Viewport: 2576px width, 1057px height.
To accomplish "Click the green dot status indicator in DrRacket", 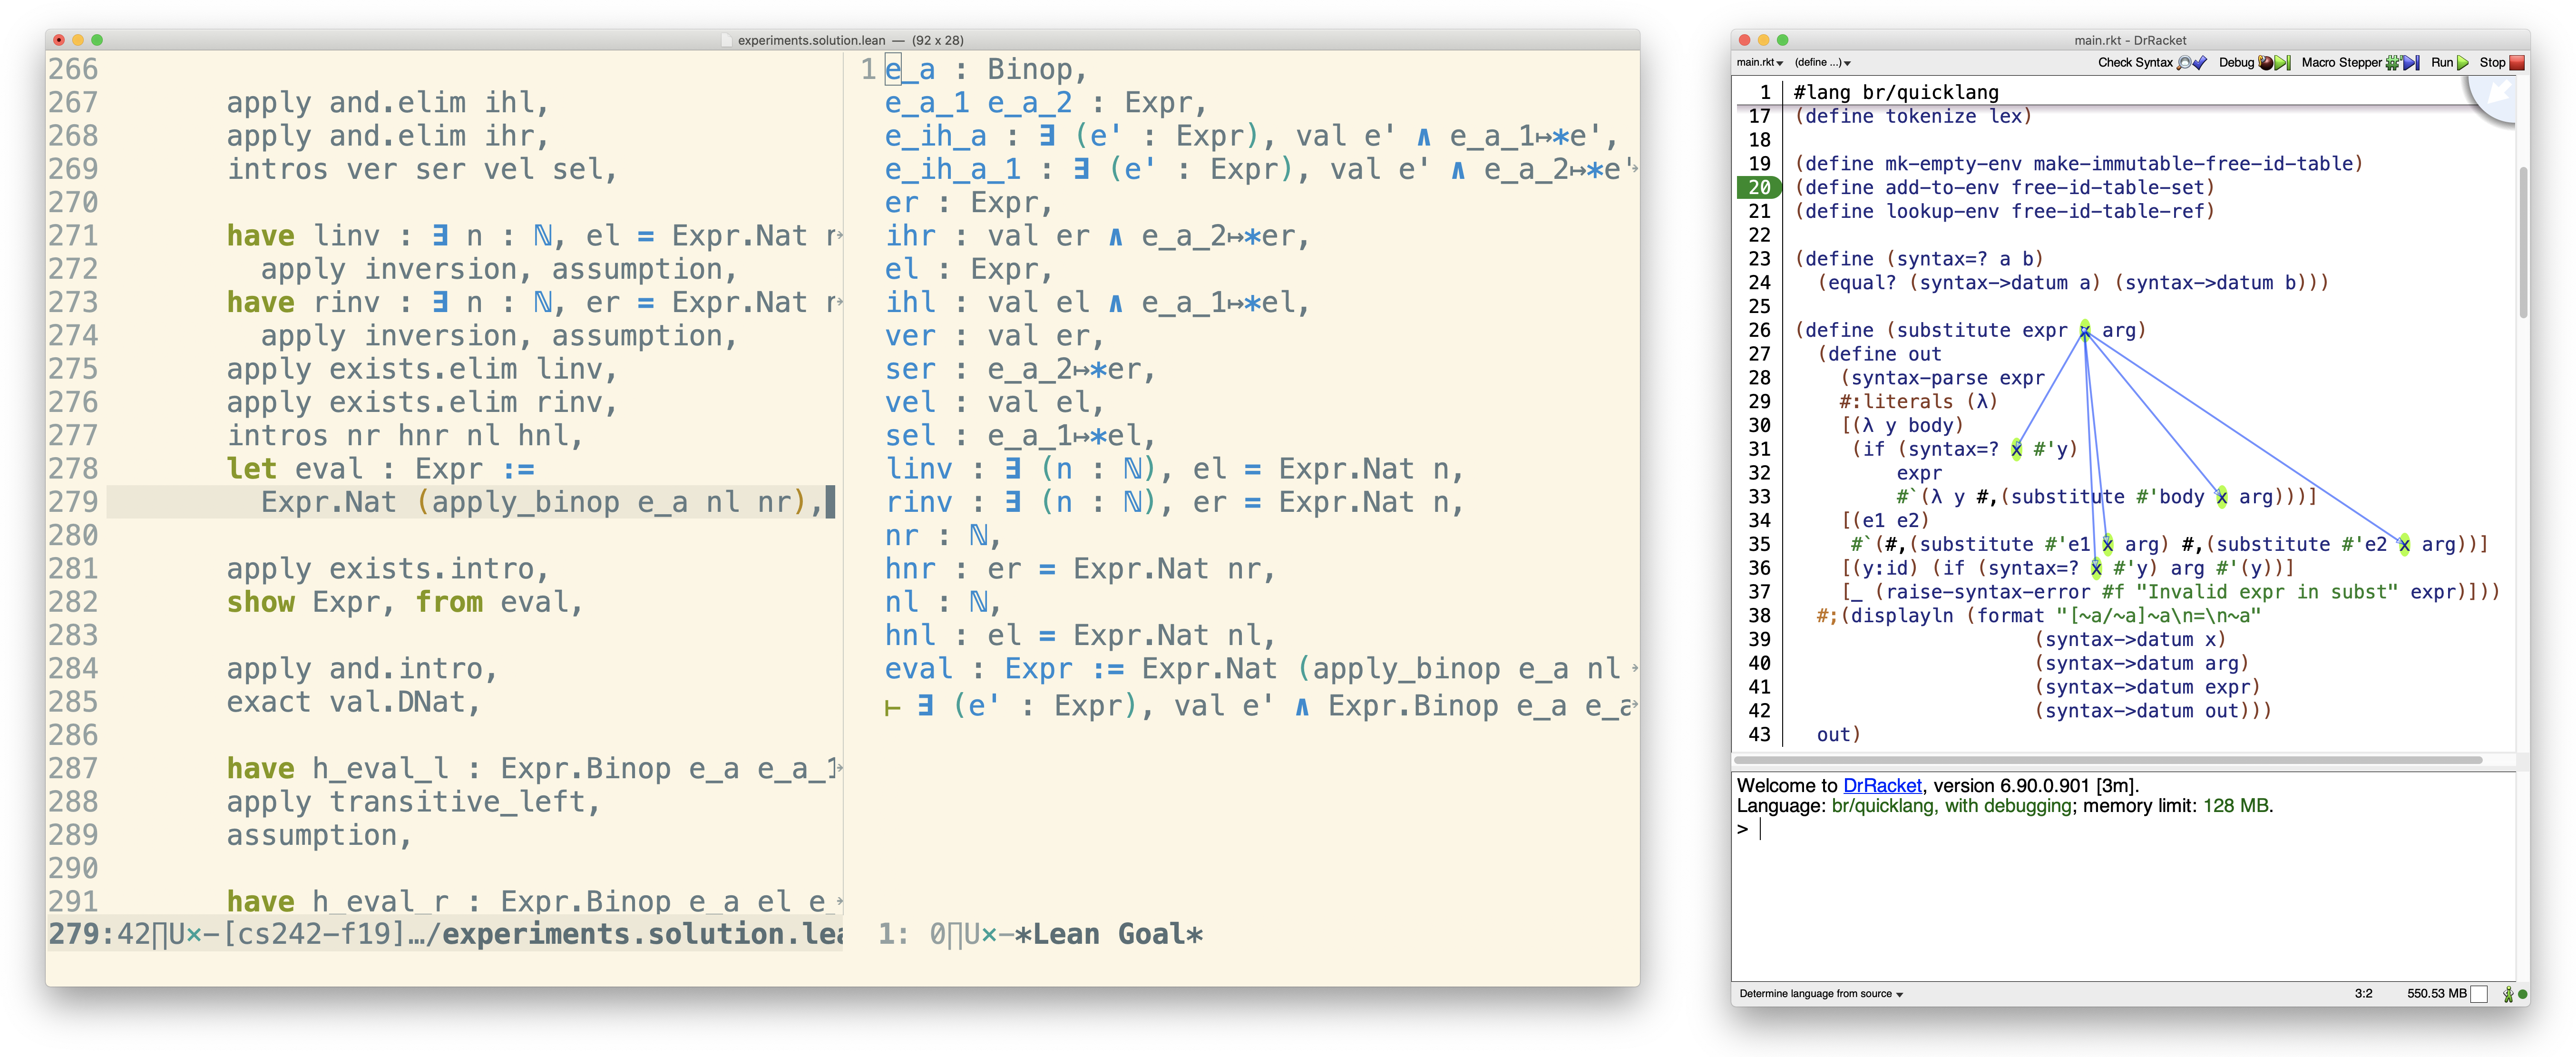I will (x=2523, y=994).
